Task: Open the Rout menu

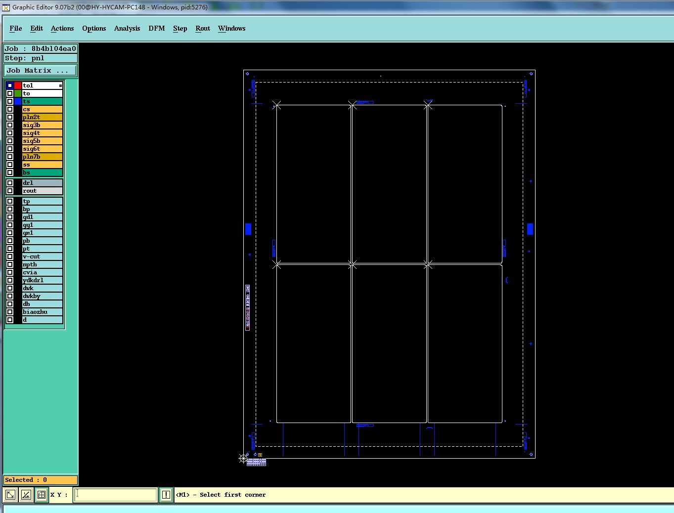Action: [x=203, y=28]
